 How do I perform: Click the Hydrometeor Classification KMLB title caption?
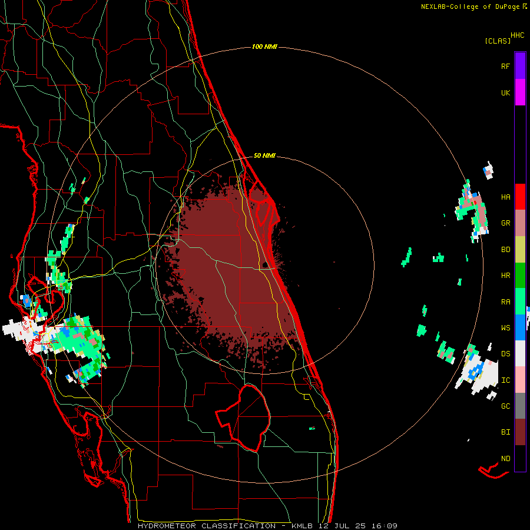(x=267, y=526)
